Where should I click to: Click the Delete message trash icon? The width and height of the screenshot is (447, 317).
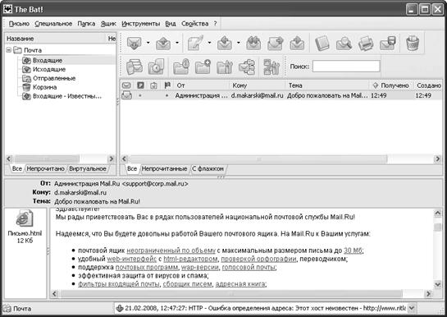[413, 44]
